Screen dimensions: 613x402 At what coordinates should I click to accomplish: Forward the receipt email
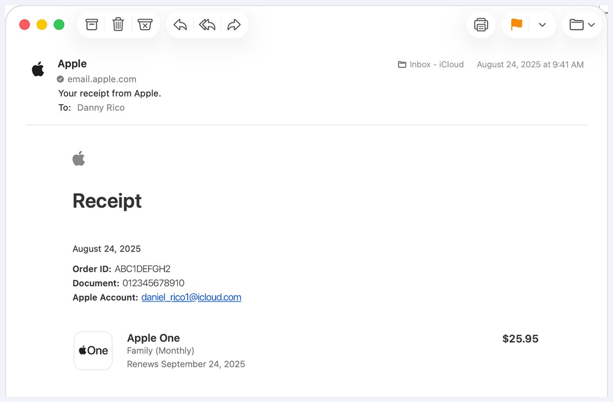[234, 25]
